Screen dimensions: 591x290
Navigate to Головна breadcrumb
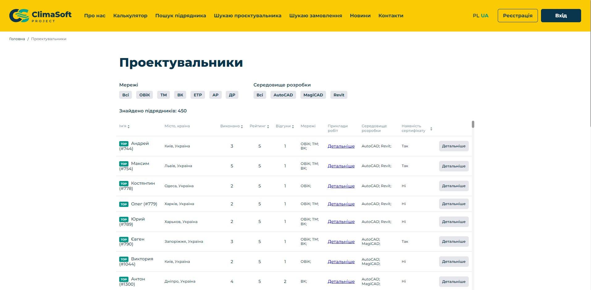point(17,39)
